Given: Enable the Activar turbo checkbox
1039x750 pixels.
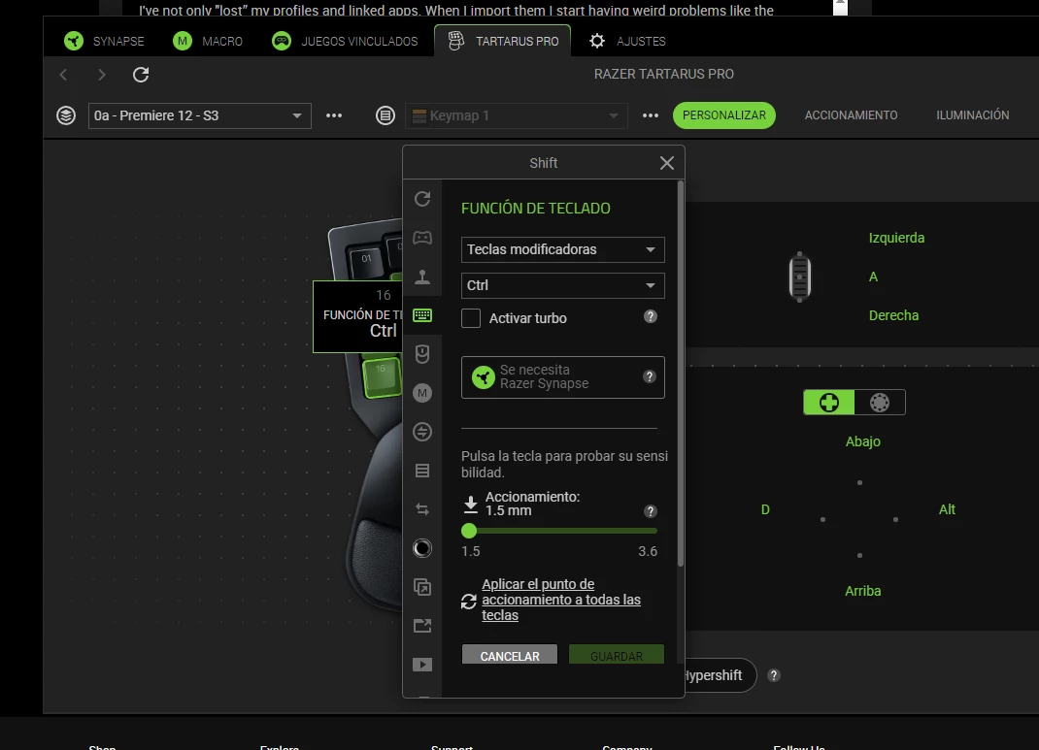Looking at the screenshot, I should click(469, 318).
